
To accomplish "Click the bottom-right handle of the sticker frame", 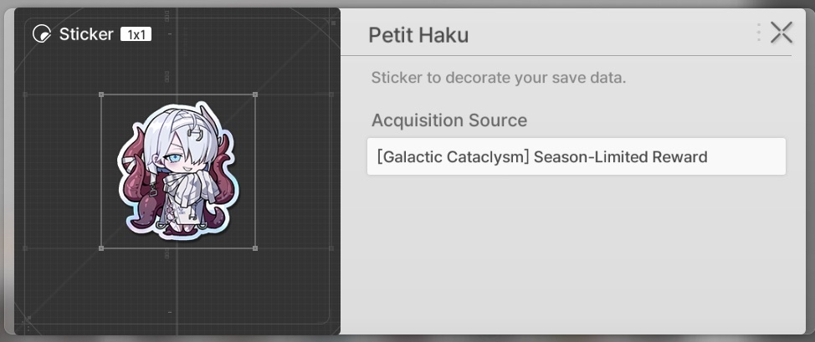I will 255,248.
